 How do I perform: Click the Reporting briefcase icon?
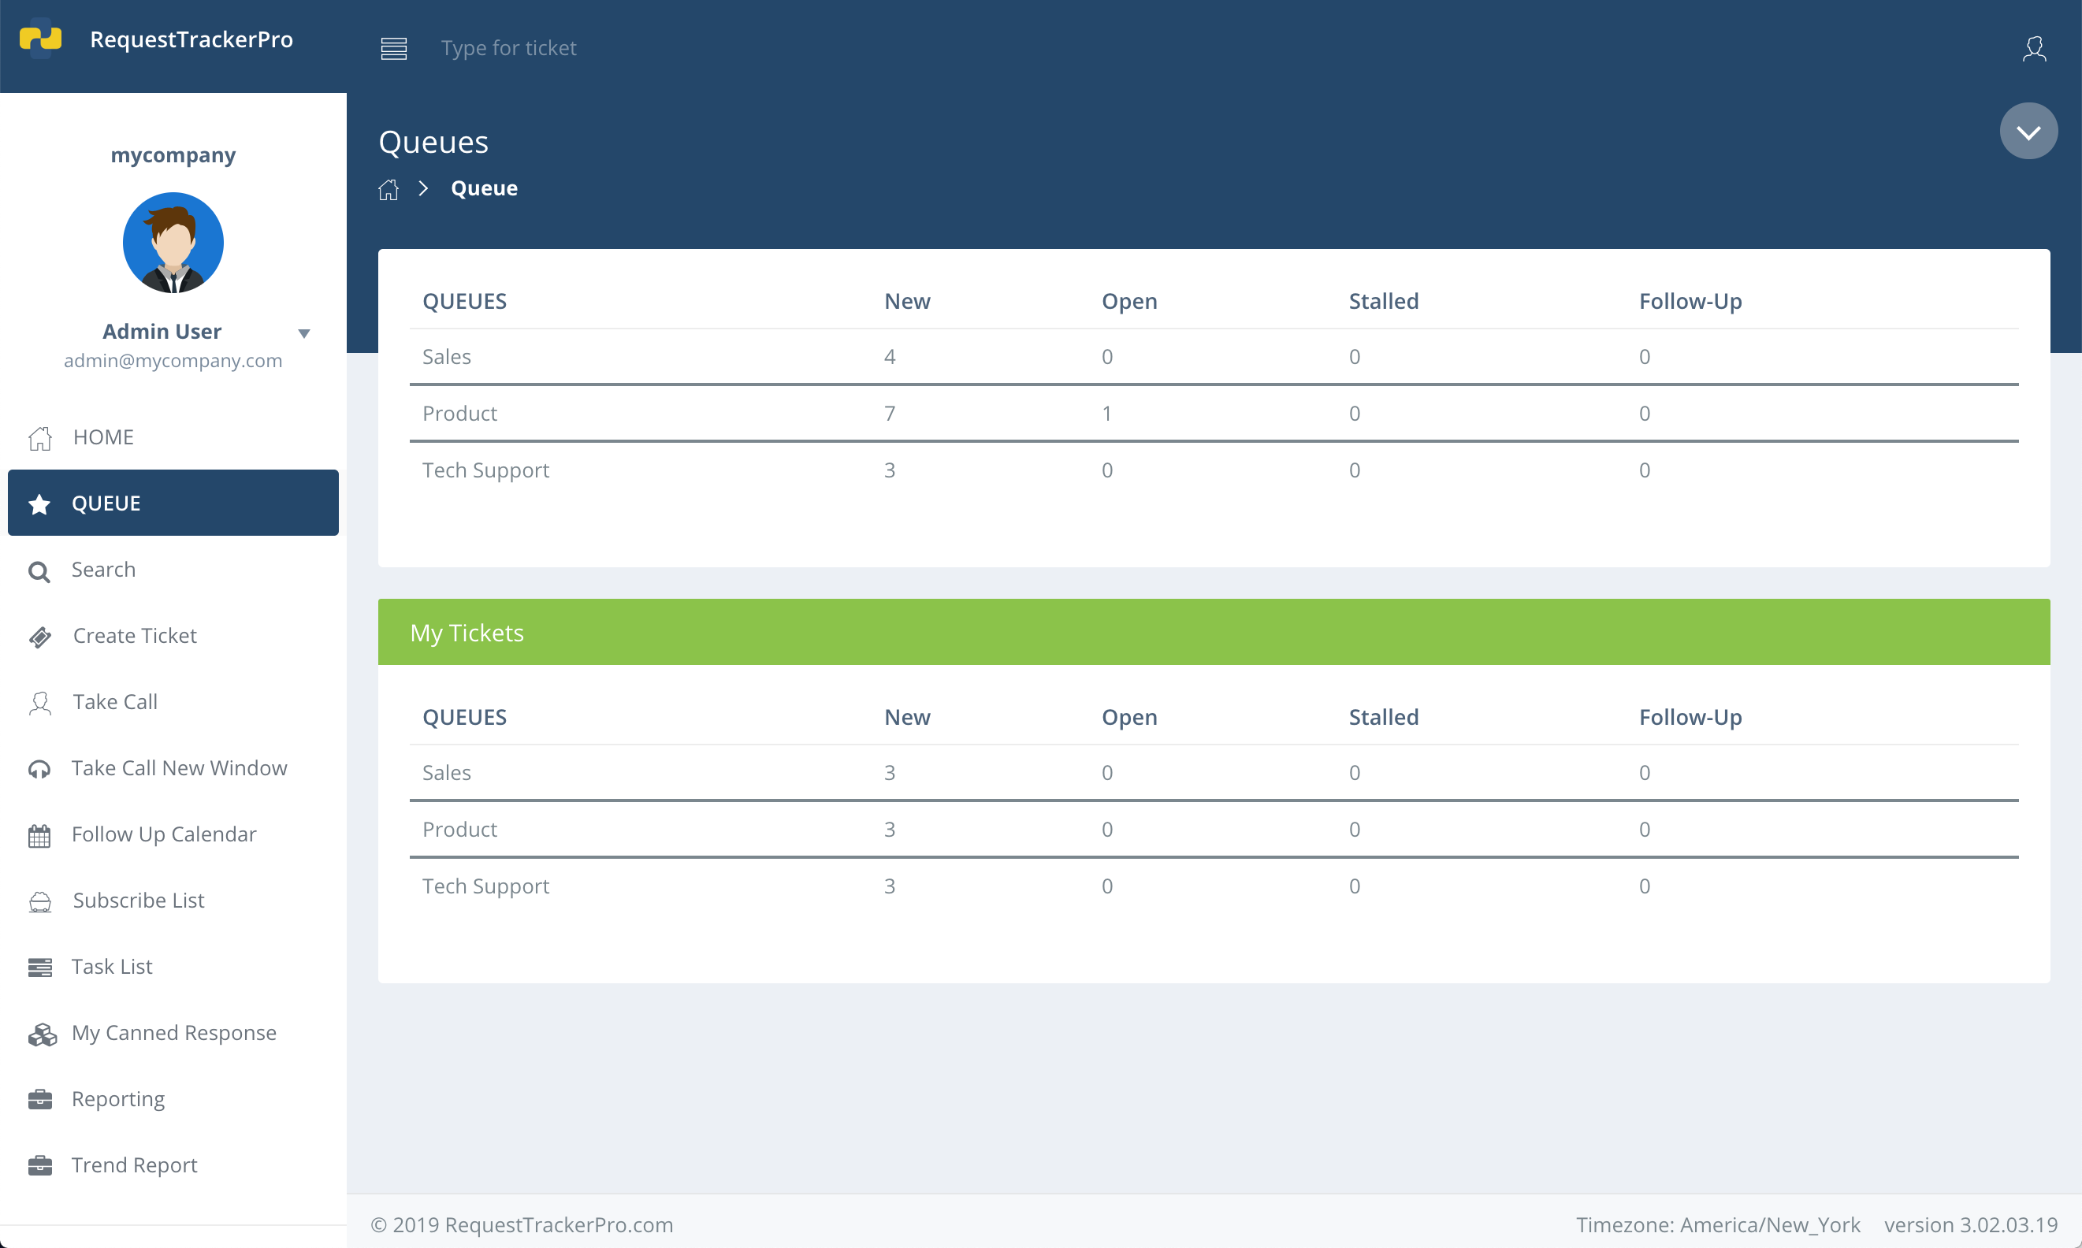(x=39, y=1099)
